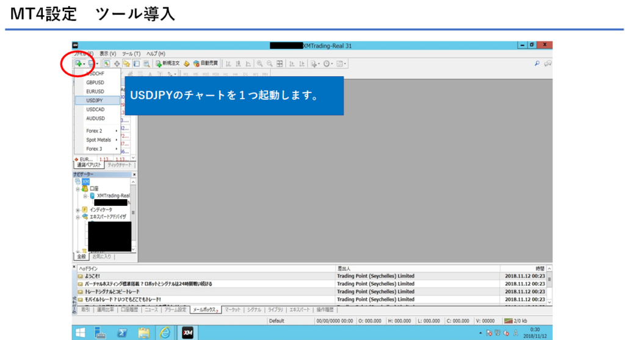Click the connection status 2/0 kb indicator
The width and height of the screenshot is (625, 340).
(x=516, y=321)
